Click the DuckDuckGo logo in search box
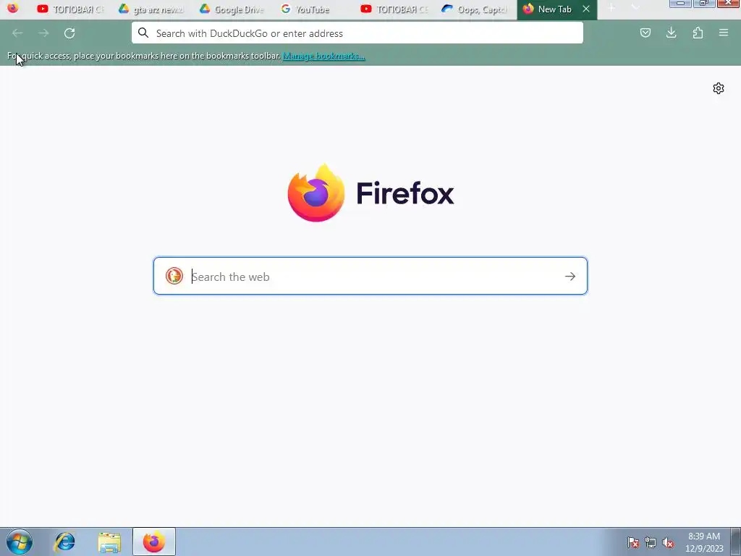 point(174,276)
